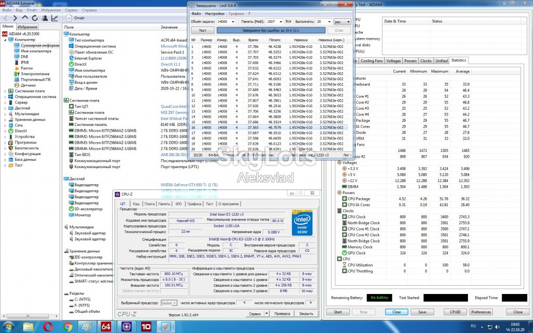The width and height of the screenshot is (533, 333).
Task: Open the 'раз' units dropdown in LinX
Action: [342, 21]
